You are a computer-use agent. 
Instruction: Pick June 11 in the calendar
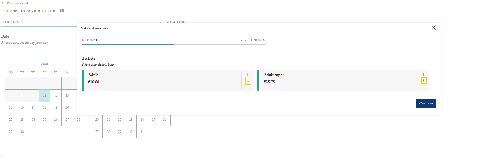pos(45,96)
